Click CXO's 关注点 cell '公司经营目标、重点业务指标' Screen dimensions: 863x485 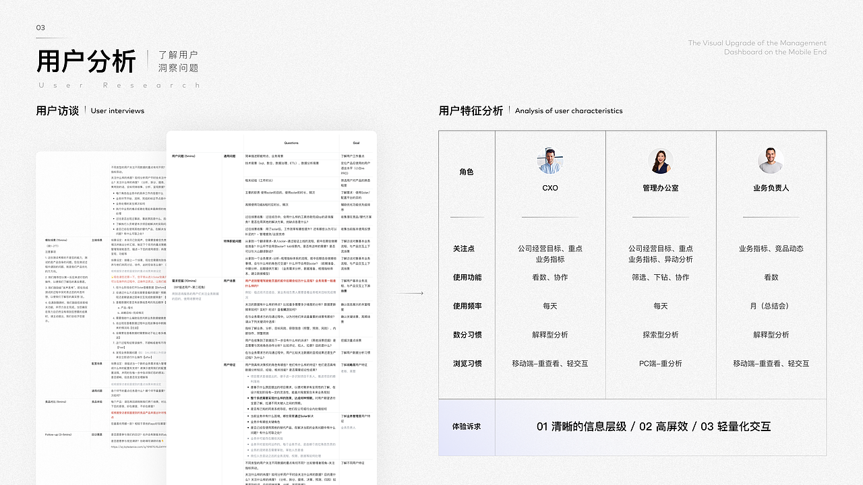point(550,253)
